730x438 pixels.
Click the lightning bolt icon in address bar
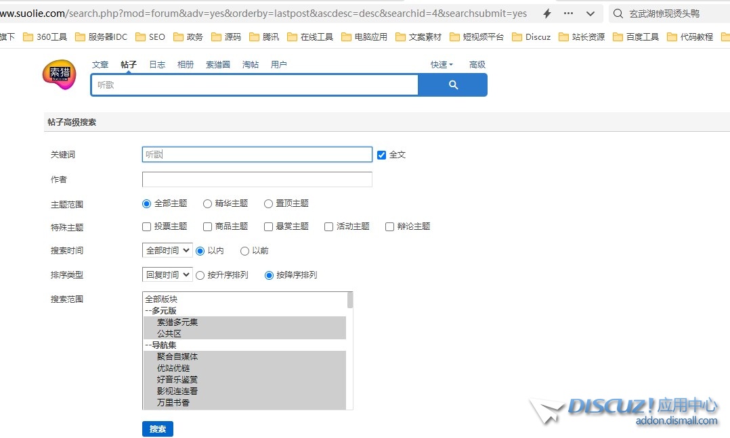547,14
